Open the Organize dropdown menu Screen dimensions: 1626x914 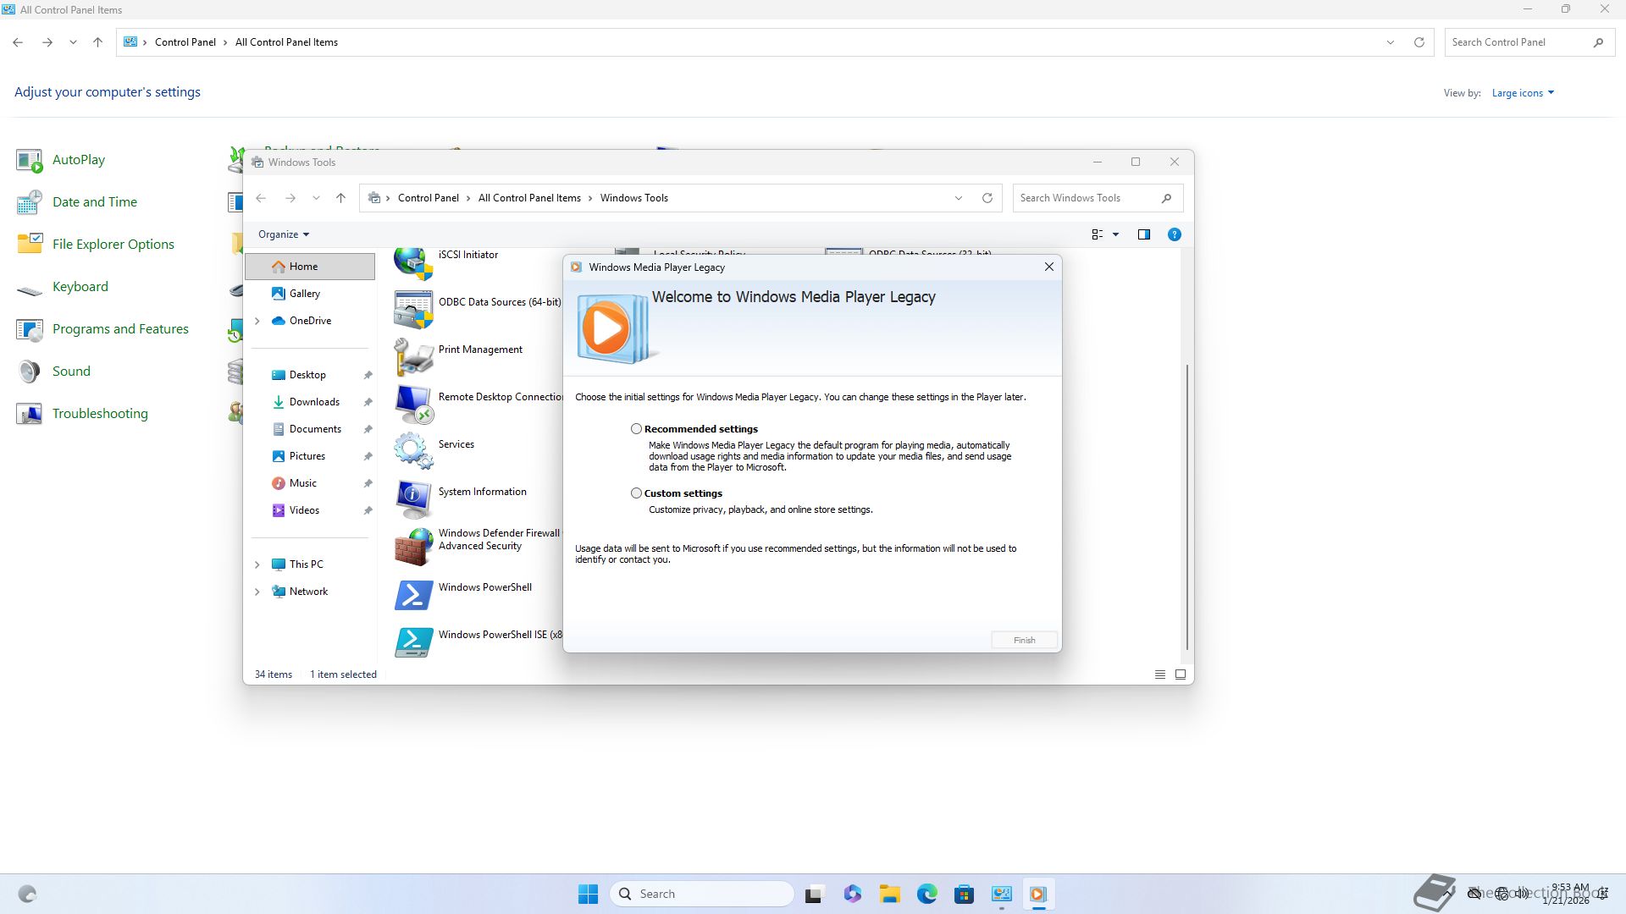click(x=284, y=234)
